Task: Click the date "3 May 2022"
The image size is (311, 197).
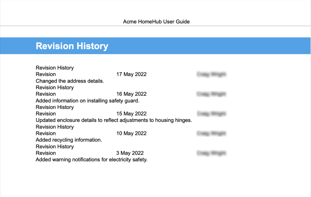Action: click(130, 153)
